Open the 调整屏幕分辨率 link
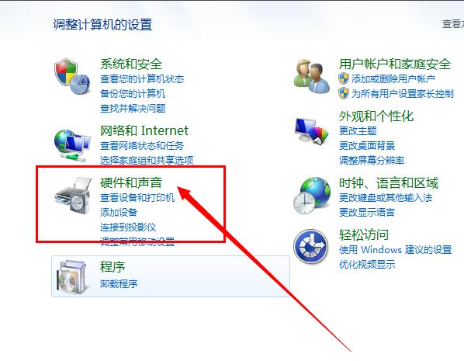The width and height of the screenshot is (464, 361). tap(372, 160)
